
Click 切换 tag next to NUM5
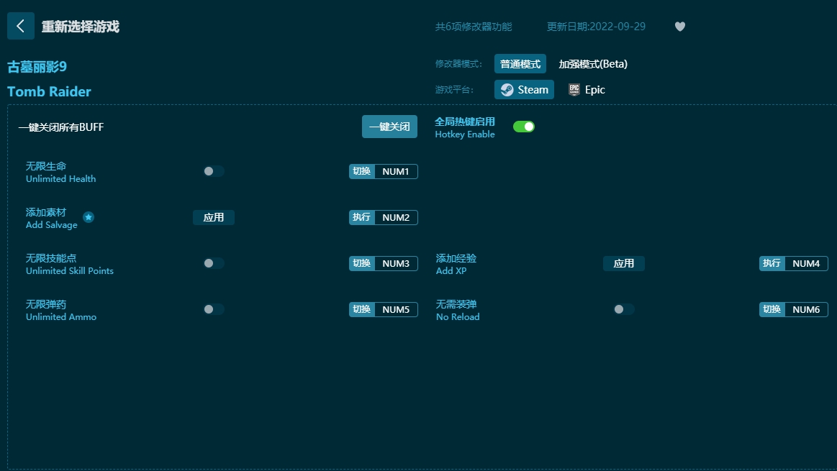(362, 308)
